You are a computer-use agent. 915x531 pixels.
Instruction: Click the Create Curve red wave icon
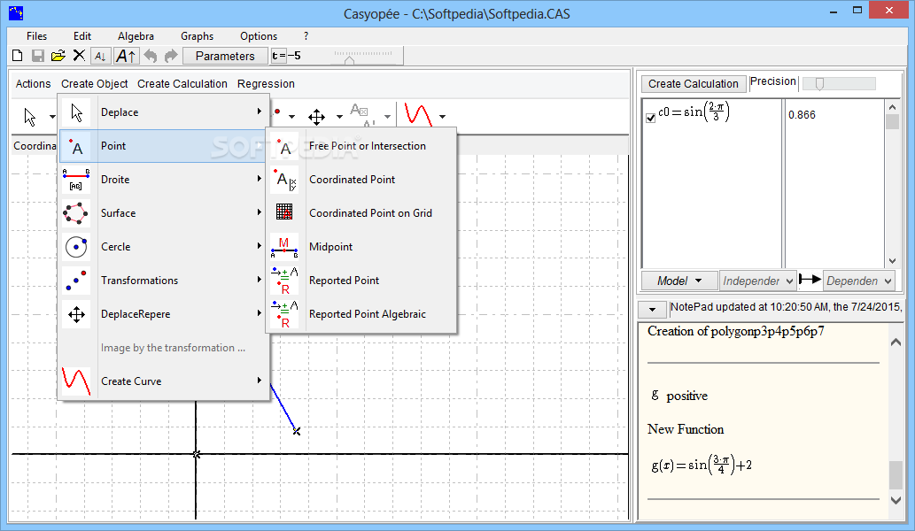click(x=76, y=381)
